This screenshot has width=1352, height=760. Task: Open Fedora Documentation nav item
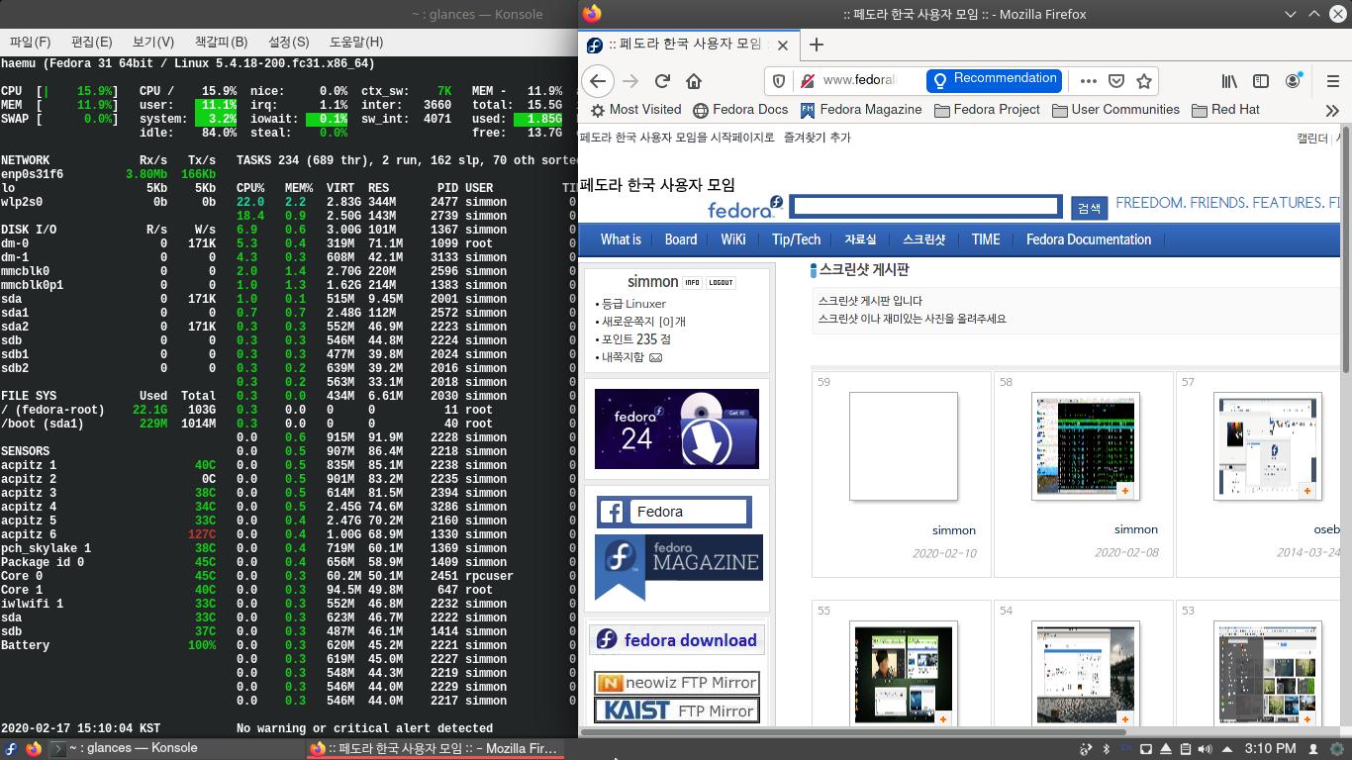tap(1089, 239)
